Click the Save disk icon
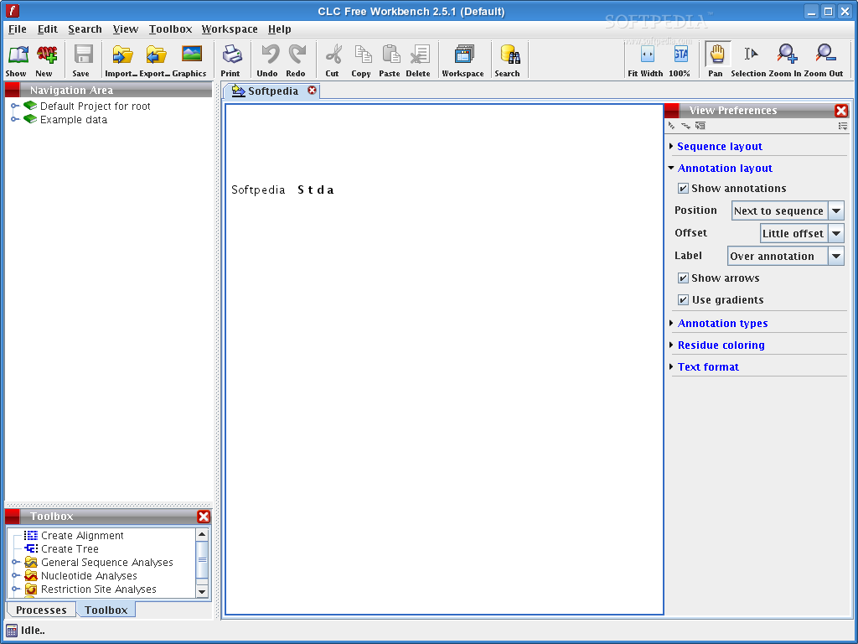The image size is (858, 644). click(x=83, y=55)
